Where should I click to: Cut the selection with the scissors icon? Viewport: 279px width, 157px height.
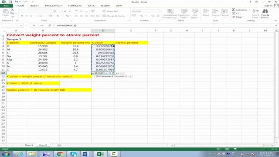click(12, 10)
